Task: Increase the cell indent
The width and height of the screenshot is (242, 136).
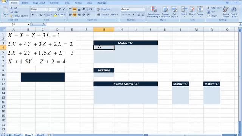Action: [x=88, y=15]
